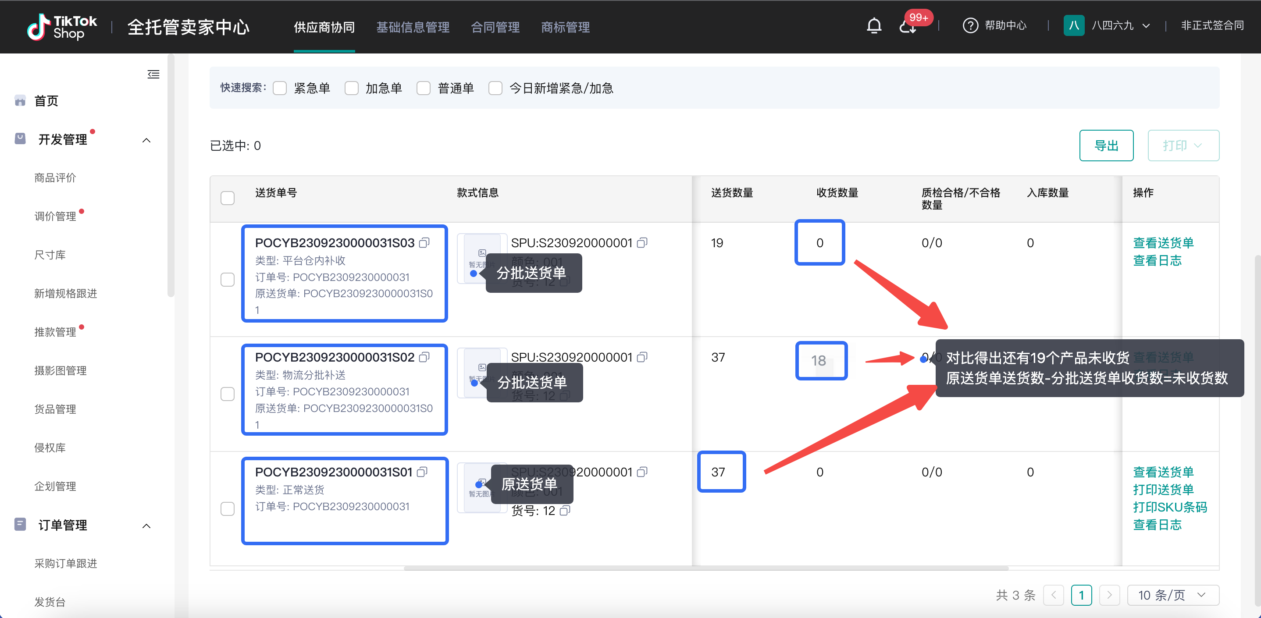
Task: Click the product thumbnail in S03 row
Action: tap(482, 258)
